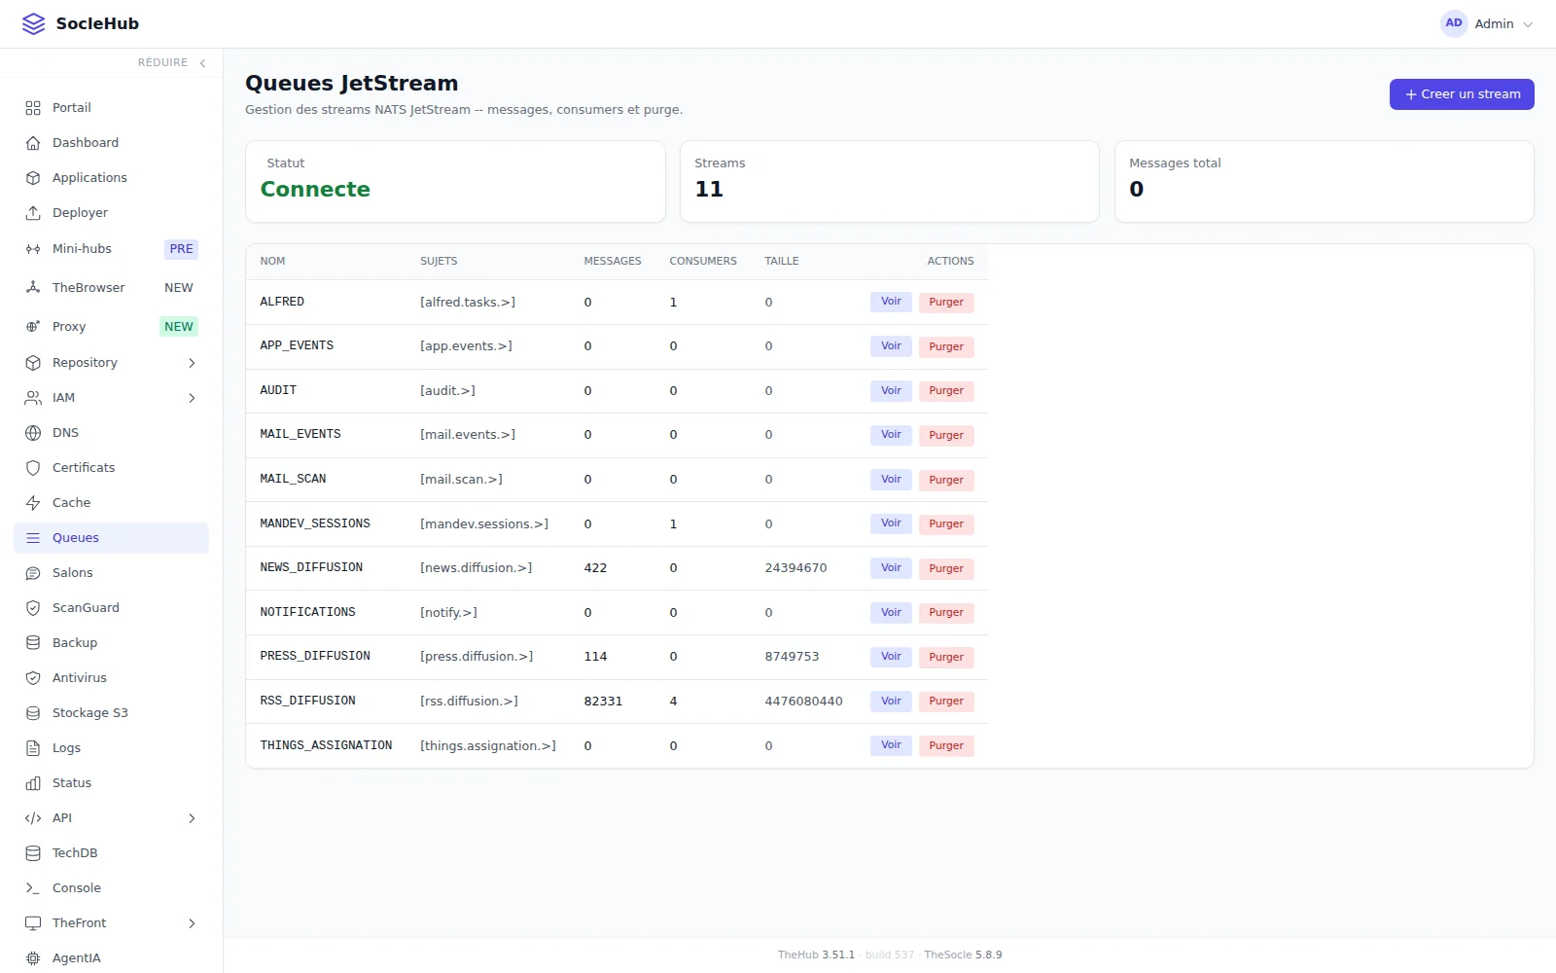Click the DNS globe icon

33,433
